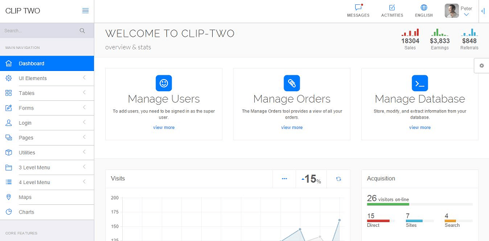This screenshot has height=241, width=489.
Task: Open the Tables menu item
Action: click(47, 93)
